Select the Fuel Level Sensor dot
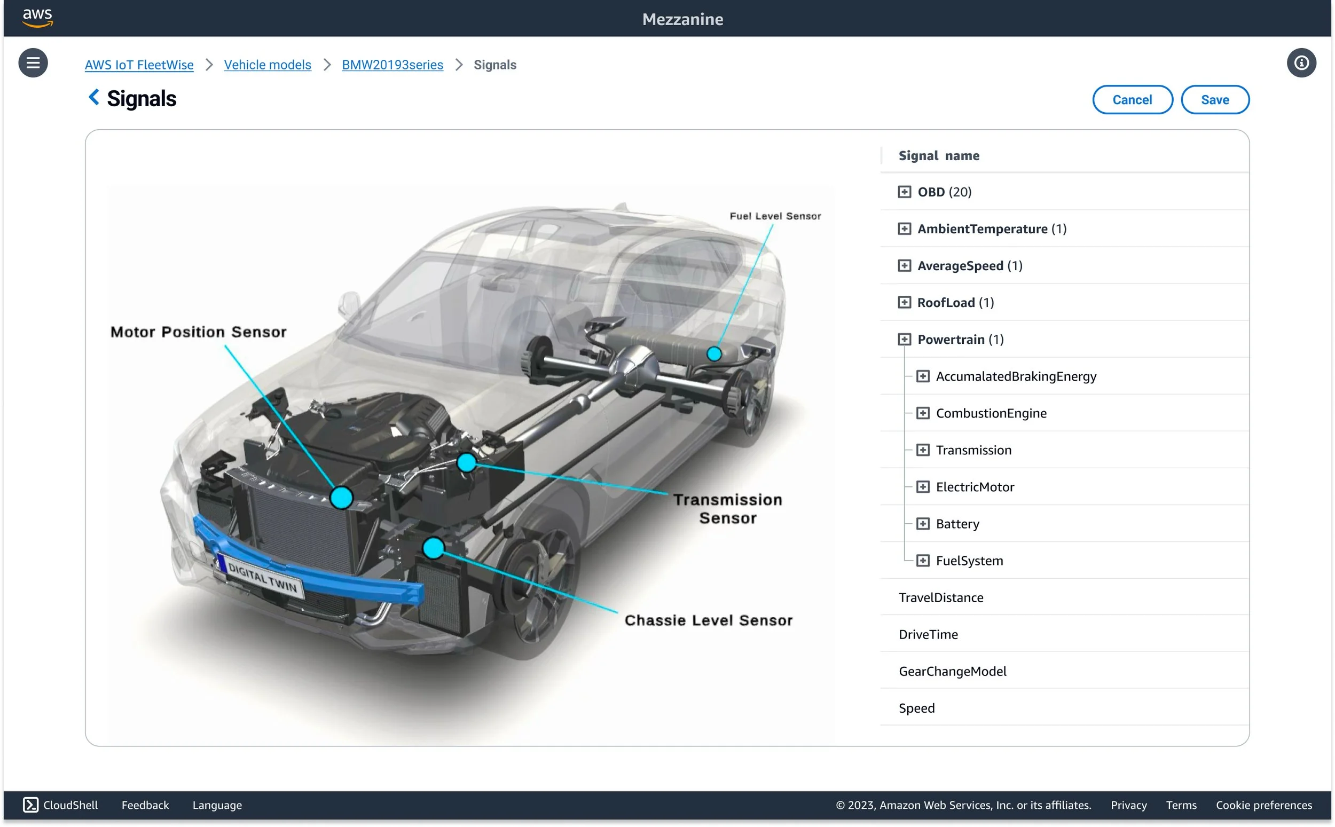 tap(714, 354)
